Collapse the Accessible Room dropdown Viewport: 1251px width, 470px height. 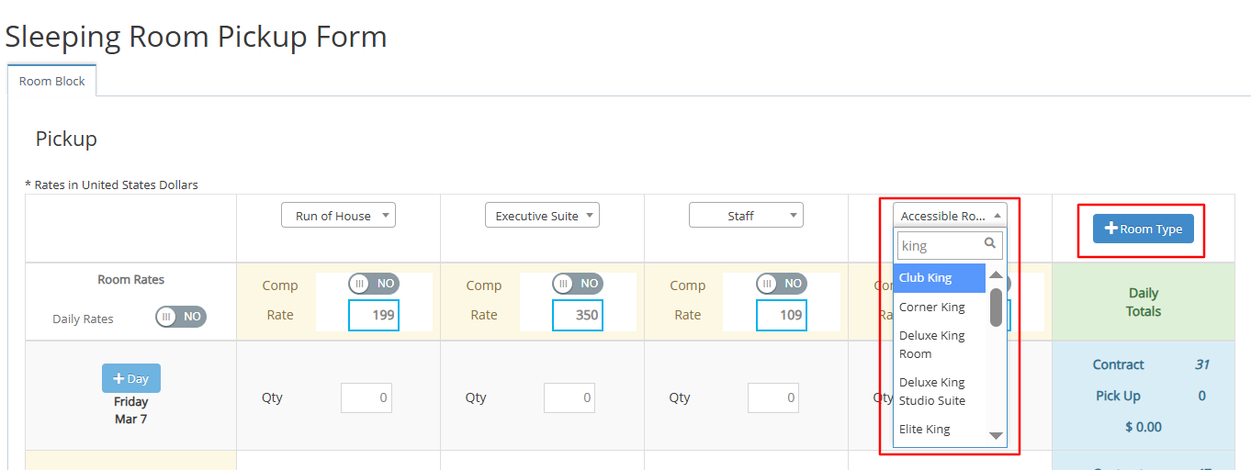click(950, 216)
